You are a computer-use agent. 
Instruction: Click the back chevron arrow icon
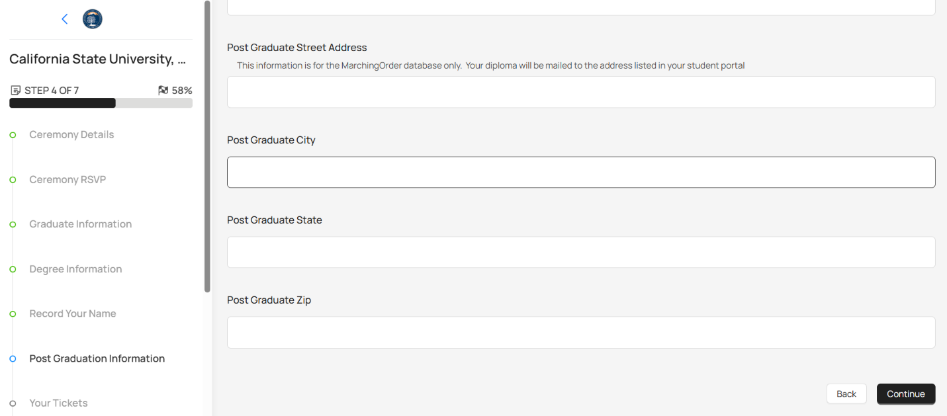coord(65,19)
